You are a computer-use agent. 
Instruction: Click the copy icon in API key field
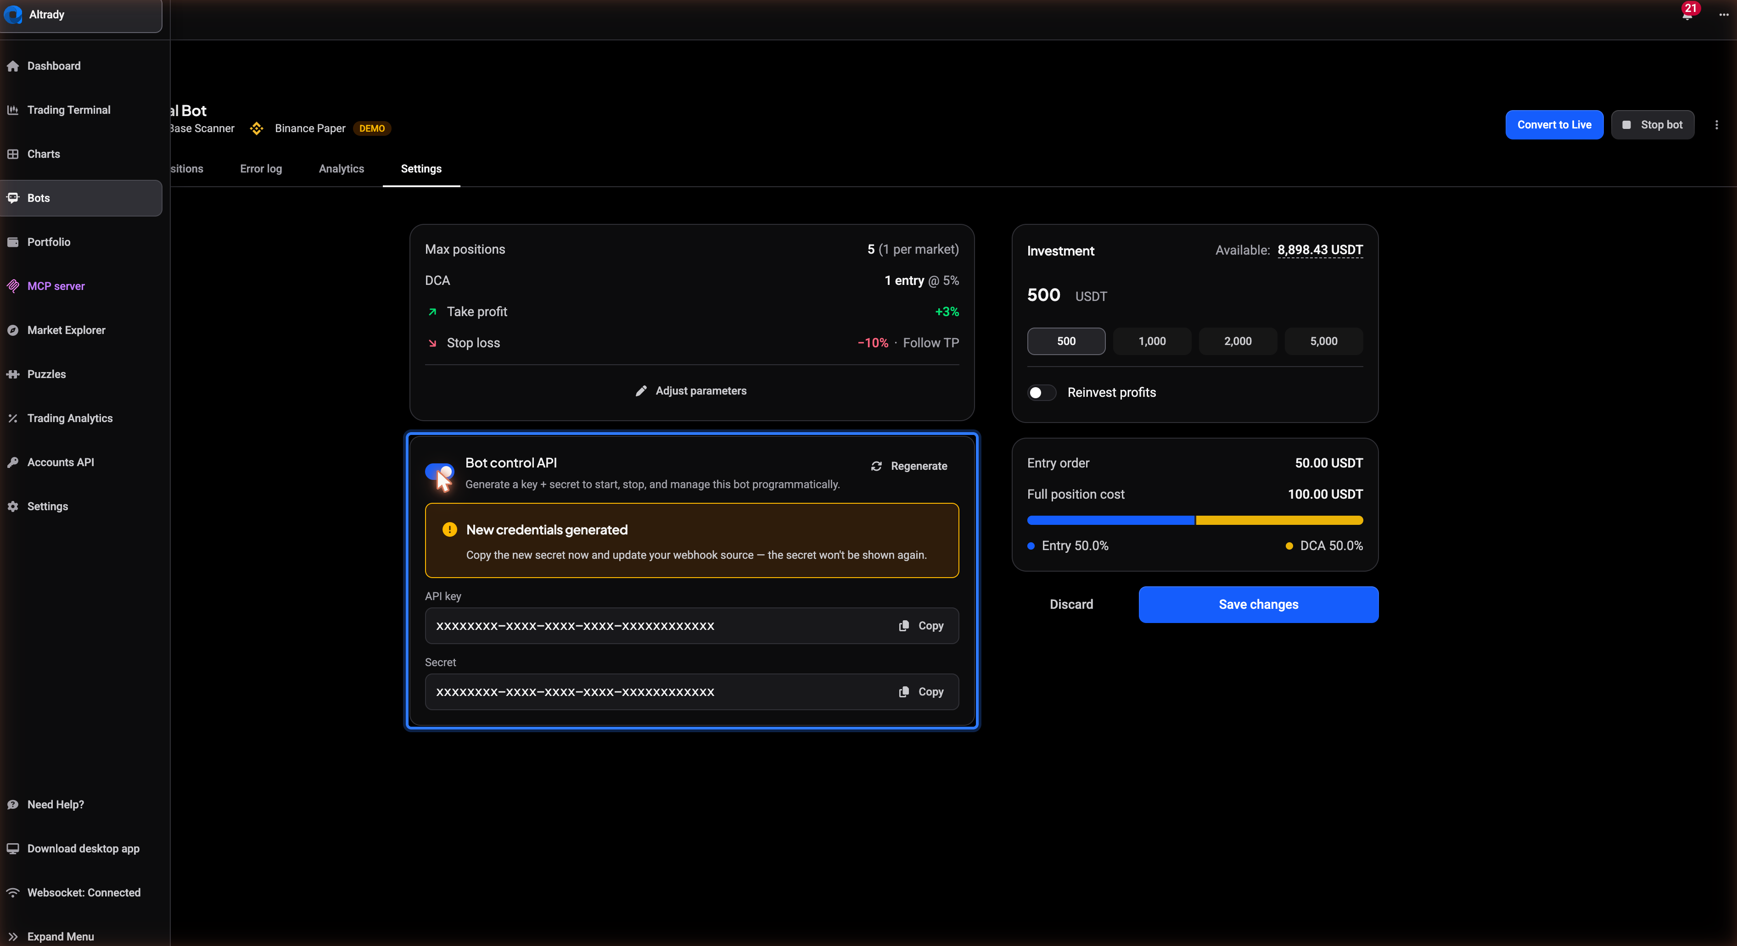point(903,626)
